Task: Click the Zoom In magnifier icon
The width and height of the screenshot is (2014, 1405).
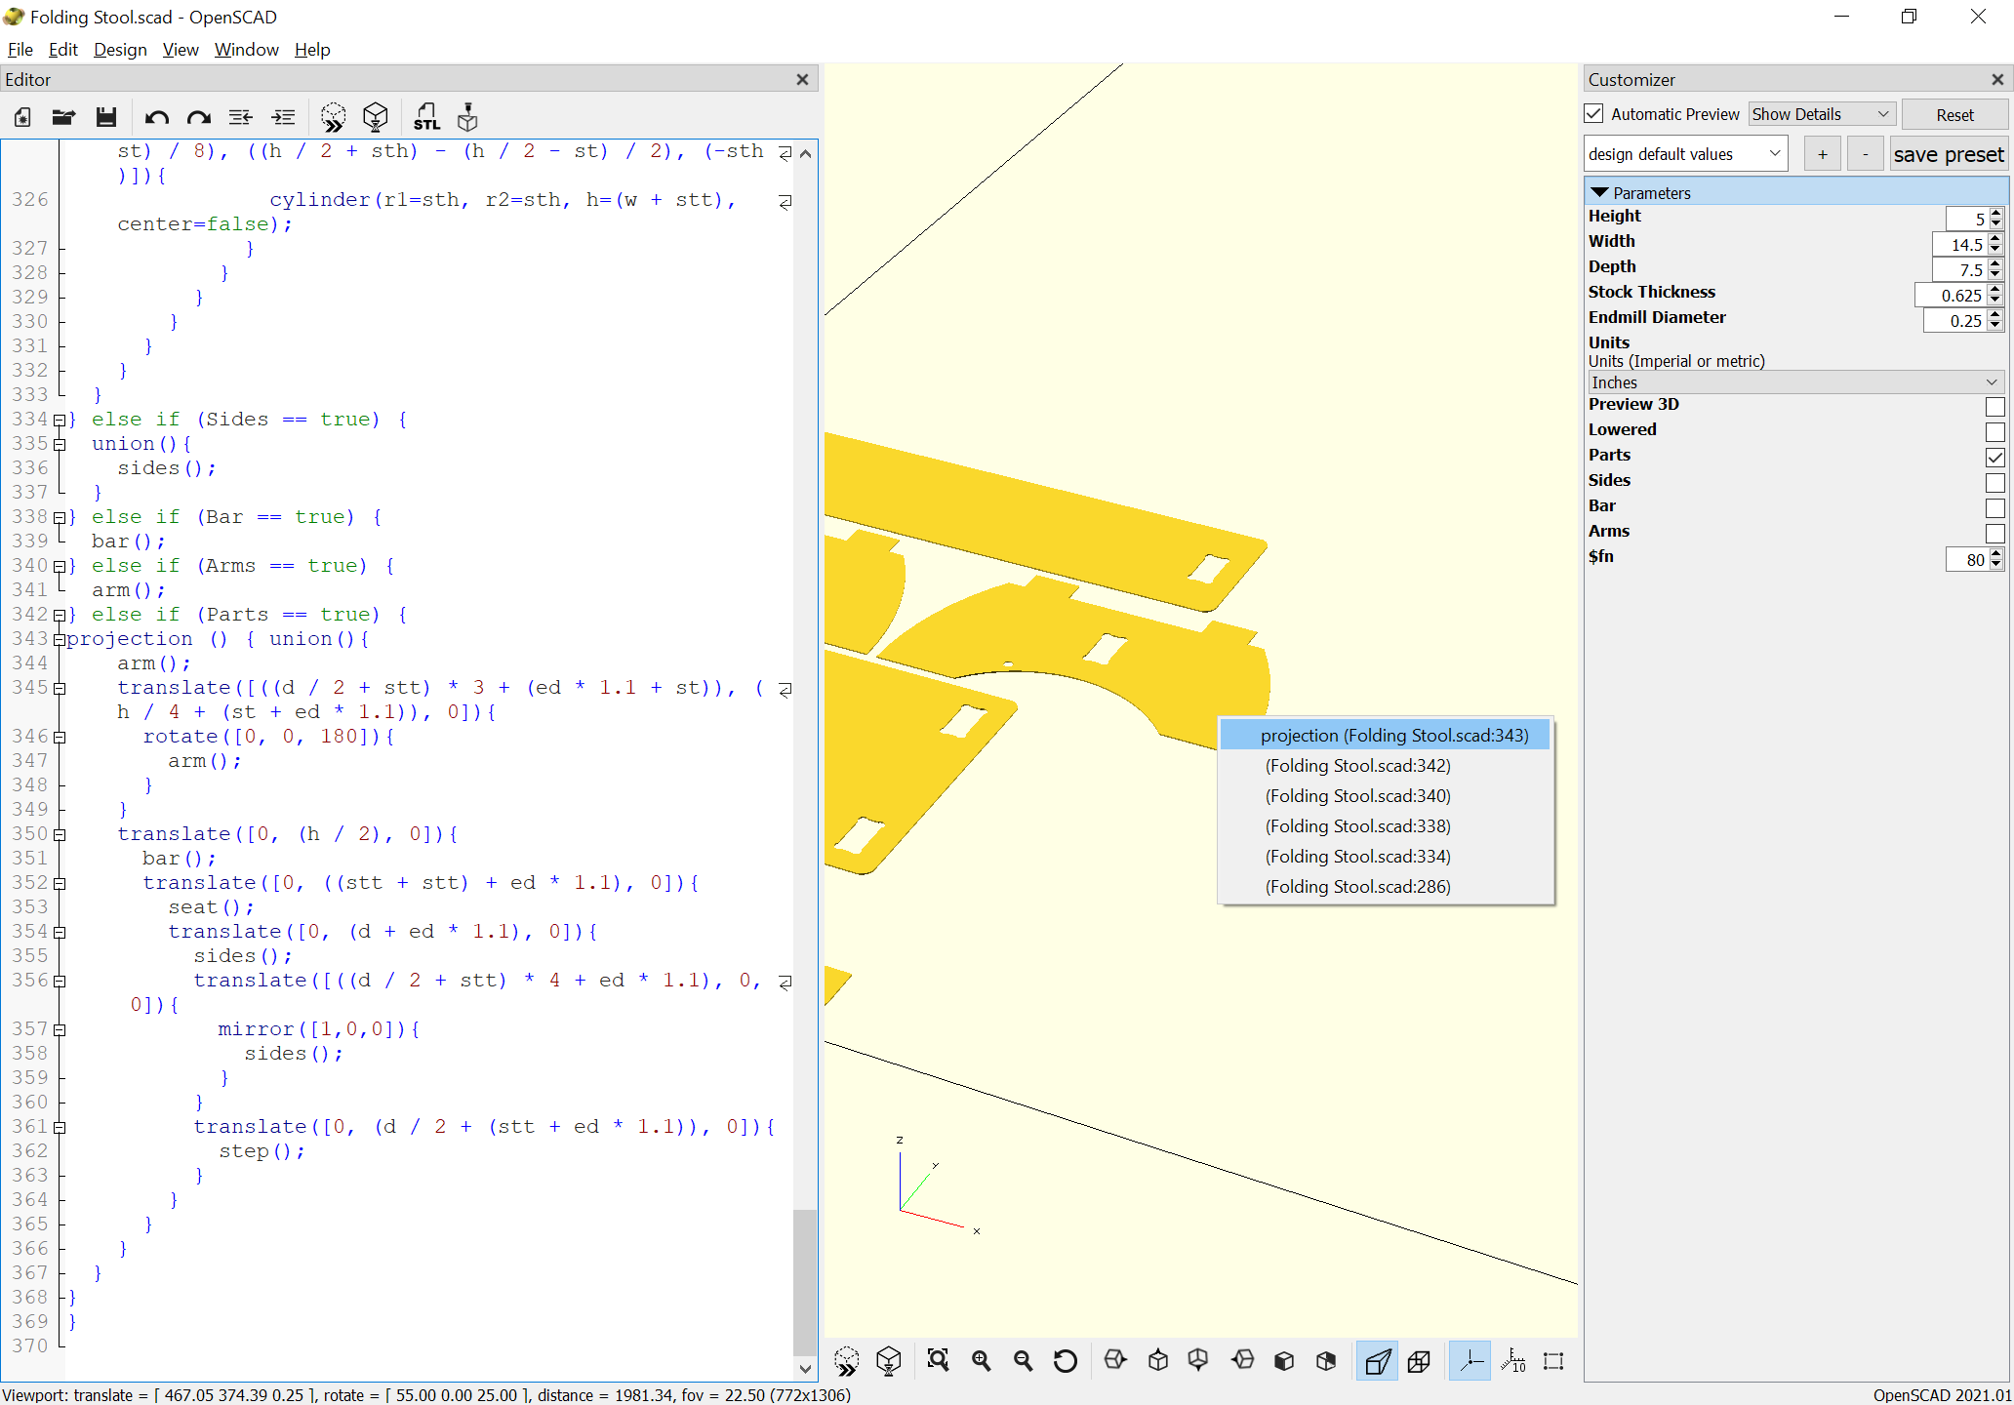Action: (981, 1360)
